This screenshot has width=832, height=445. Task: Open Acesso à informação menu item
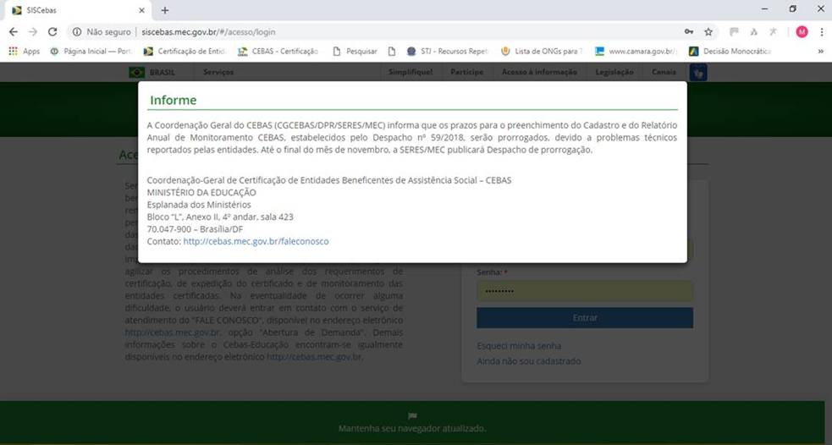[539, 72]
